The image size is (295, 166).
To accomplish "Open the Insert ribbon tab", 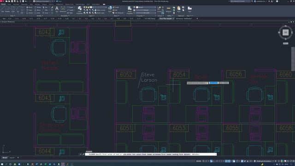I will (x=9, y=4).
